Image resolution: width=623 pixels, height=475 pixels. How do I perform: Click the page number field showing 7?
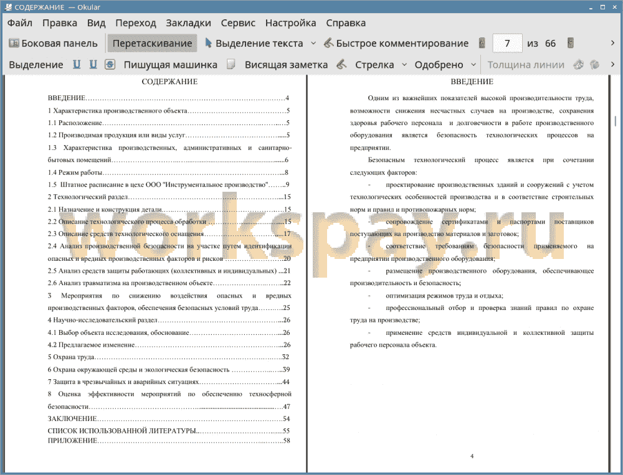[507, 44]
